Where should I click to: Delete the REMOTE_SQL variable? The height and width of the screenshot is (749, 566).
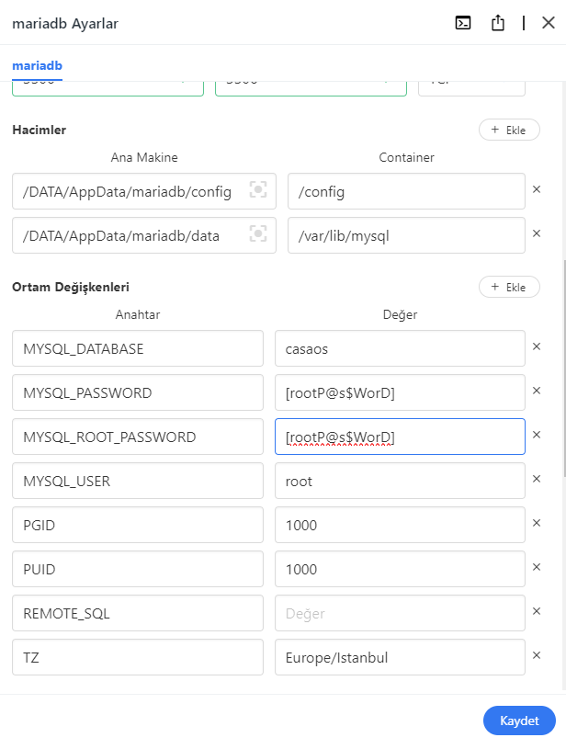coord(537,611)
